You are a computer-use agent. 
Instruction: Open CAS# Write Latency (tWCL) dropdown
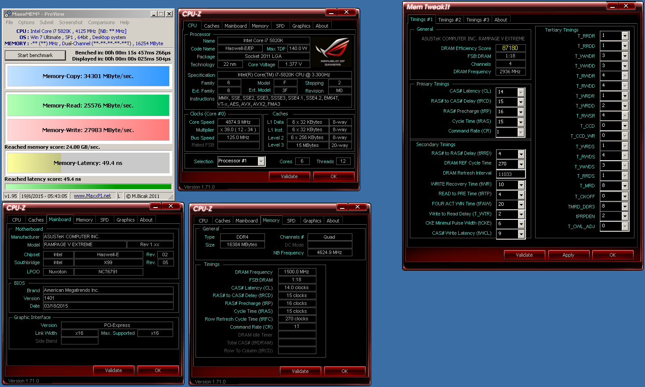pyautogui.click(x=521, y=234)
